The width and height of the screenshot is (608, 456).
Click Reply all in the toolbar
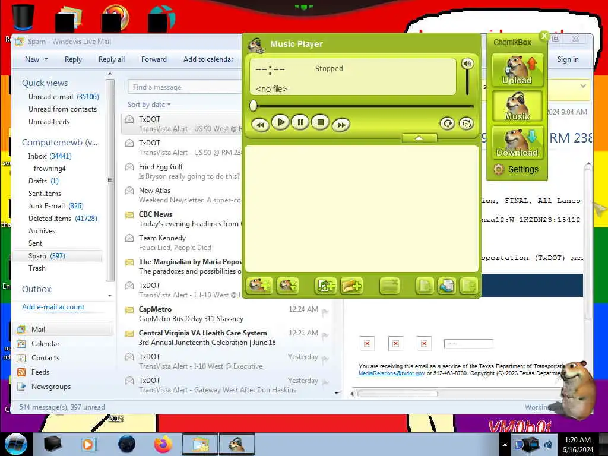111,59
